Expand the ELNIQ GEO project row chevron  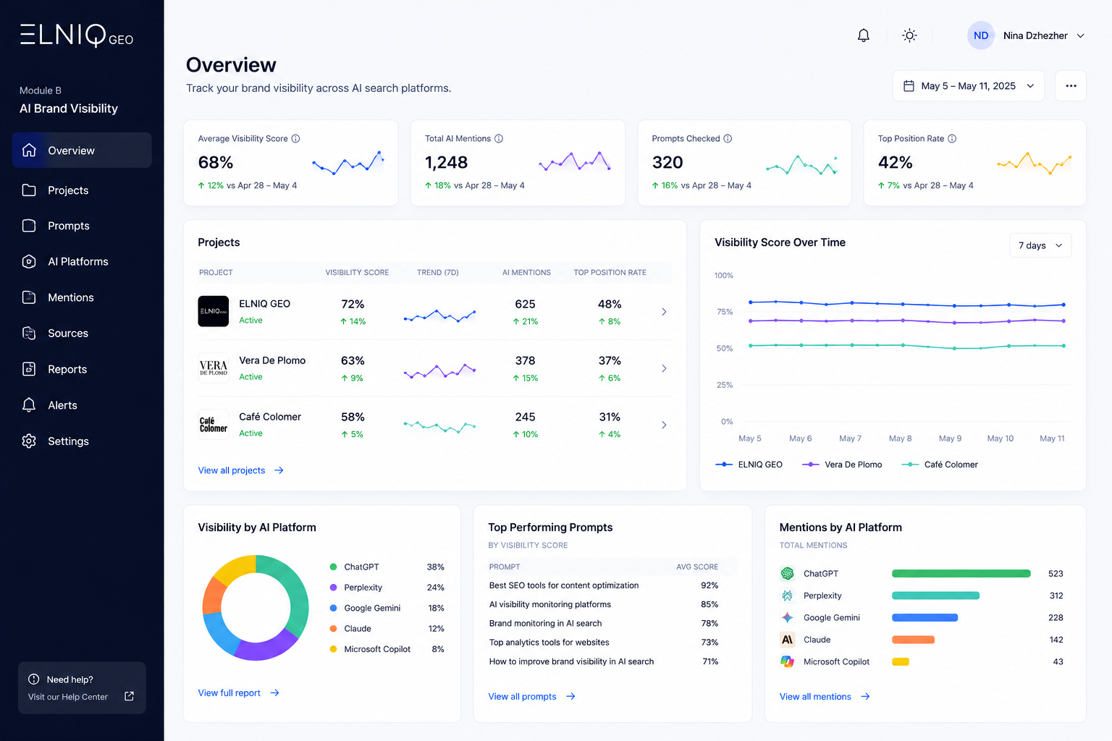664,312
